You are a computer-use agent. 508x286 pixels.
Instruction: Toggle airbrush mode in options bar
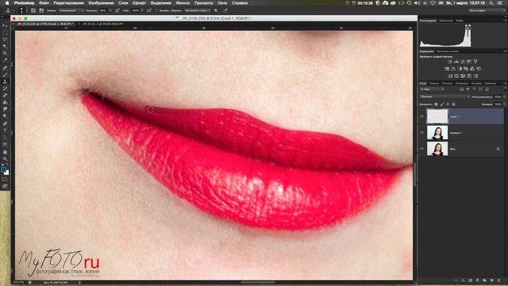(149, 10)
